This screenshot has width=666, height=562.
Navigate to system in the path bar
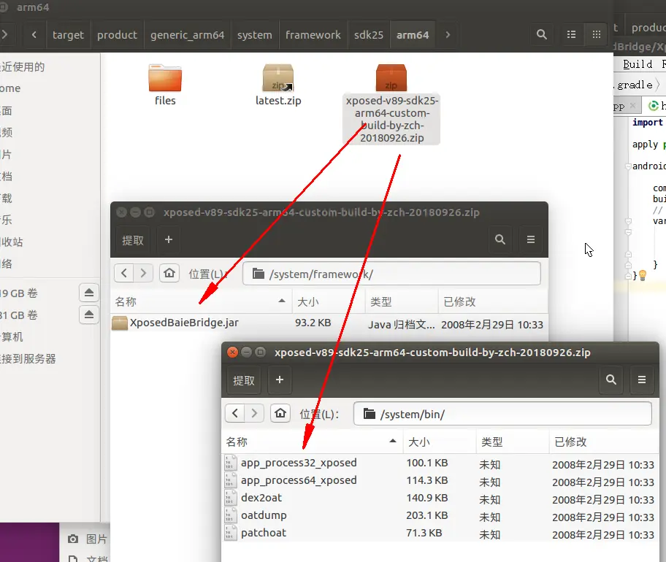point(254,35)
